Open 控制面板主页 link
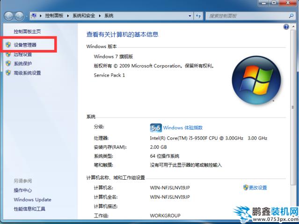 pyautogui.click(x=27, y=31)
